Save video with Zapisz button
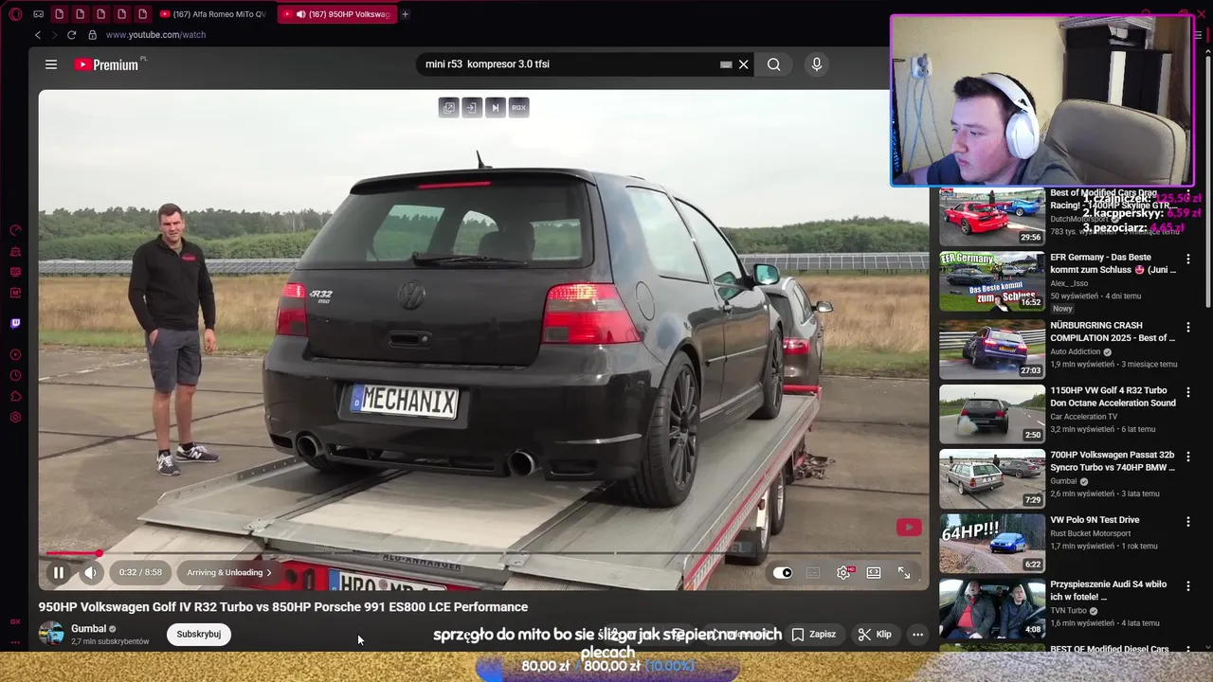The image size is (1213, 682). [813, 634]
